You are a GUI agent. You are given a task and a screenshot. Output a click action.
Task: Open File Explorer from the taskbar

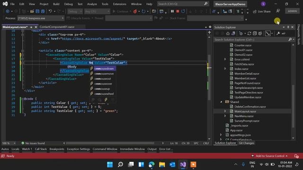tap(162, 164)
